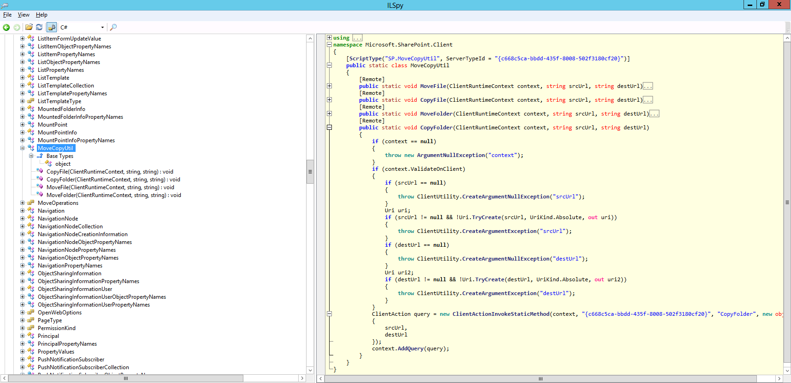Open search with the magnifying glass icon
The image size is (791, 383).
113,27
